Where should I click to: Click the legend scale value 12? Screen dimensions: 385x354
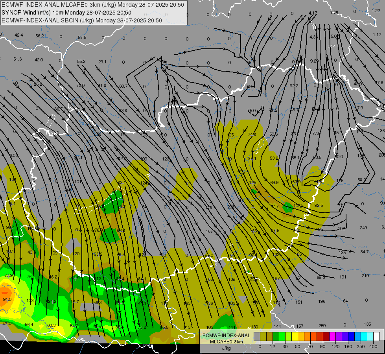click(273, 347)
